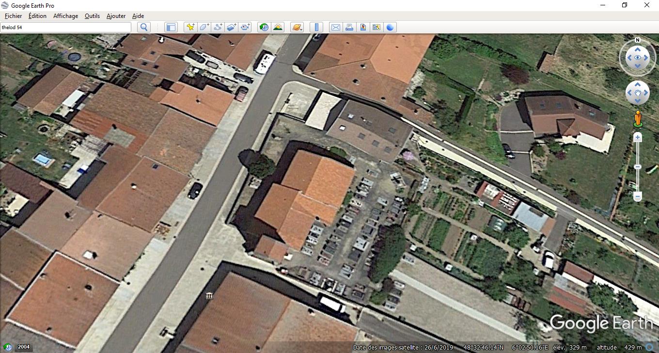Toggle the sidebar panel button
Viewport: 659px width, 353px height.
tap(171, 27)
